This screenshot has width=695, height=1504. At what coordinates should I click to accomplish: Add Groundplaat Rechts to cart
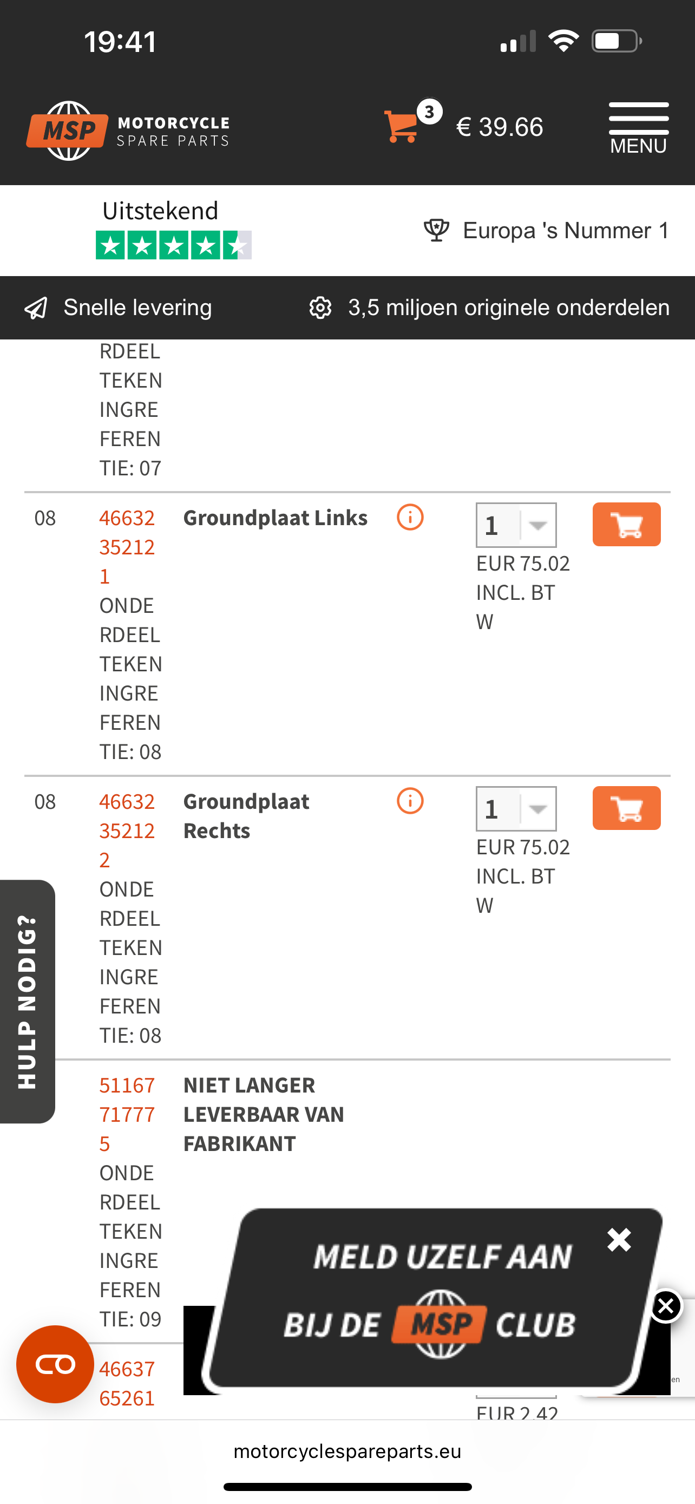tap(626, 808)
